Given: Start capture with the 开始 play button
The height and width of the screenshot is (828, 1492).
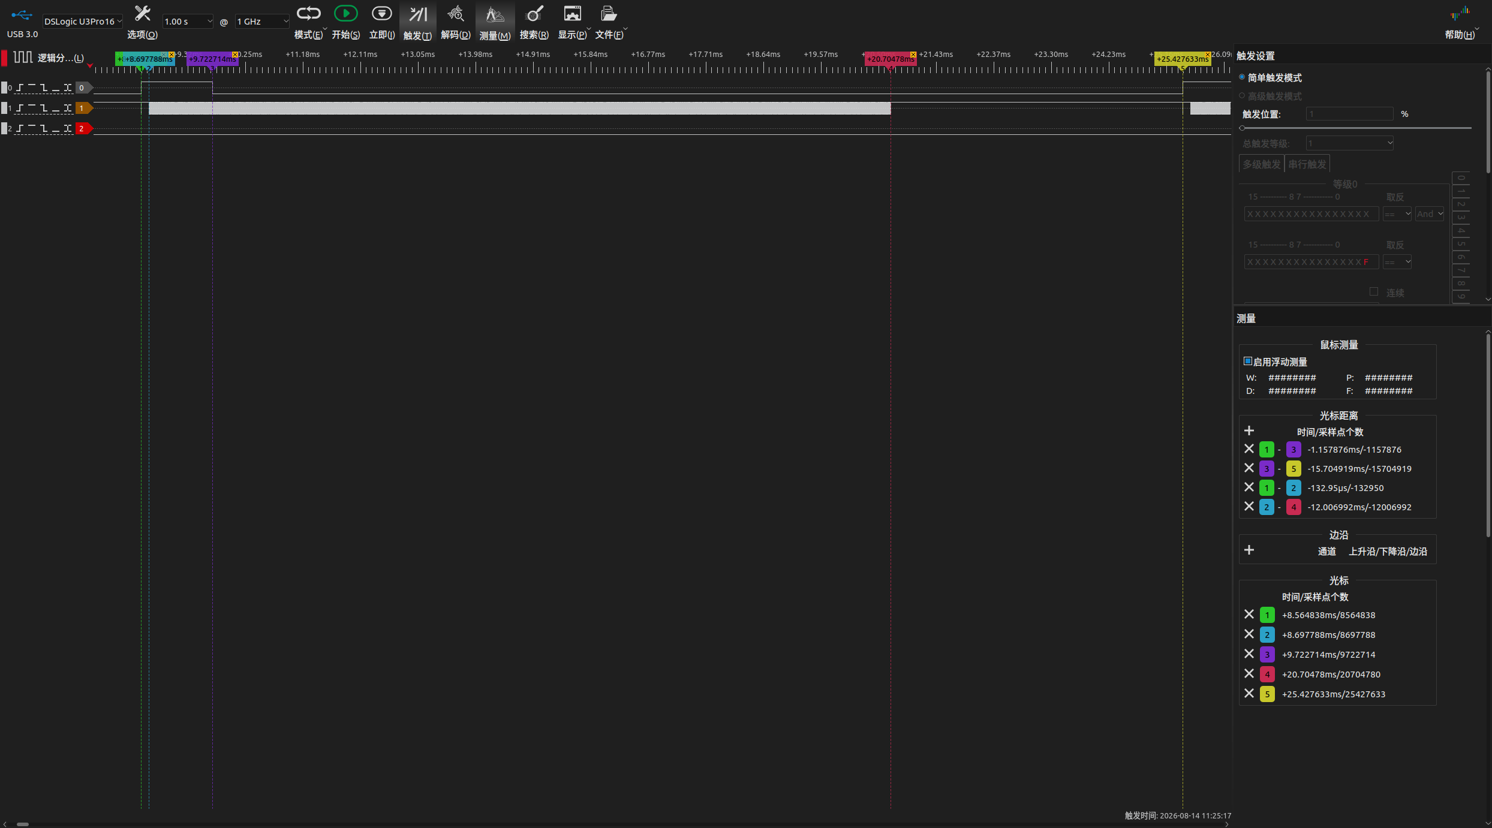Looking at the screenshot, I should [345, 13].
